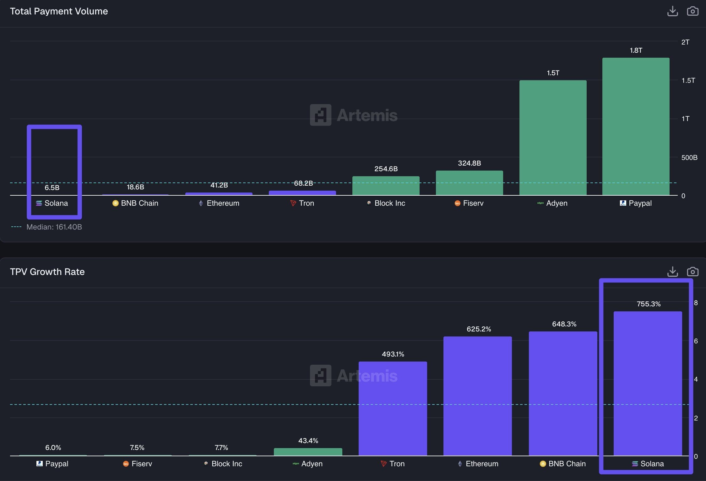This screenshot has width=706, height=481.
Task: Click the 648.3% BNB Chain growth bar
Action: tap(563, 393)
